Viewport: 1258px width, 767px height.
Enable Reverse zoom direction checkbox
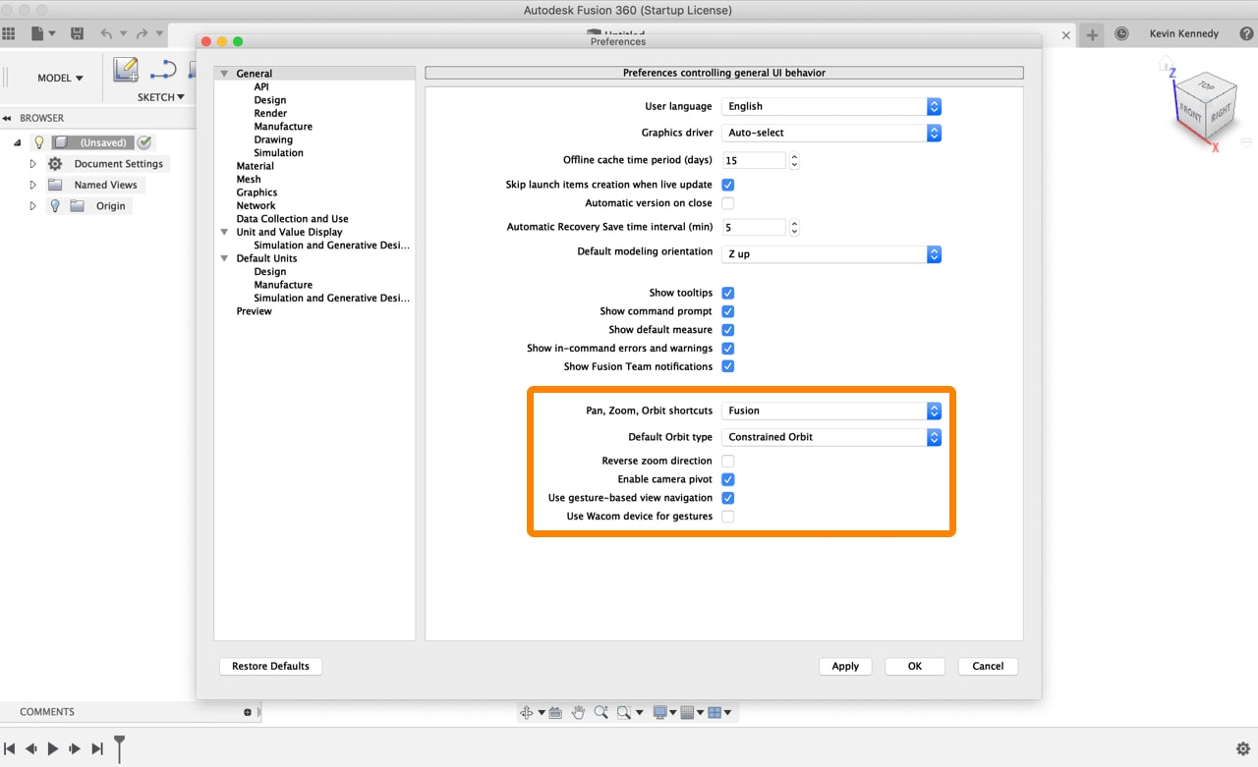(x=728, y=461)
